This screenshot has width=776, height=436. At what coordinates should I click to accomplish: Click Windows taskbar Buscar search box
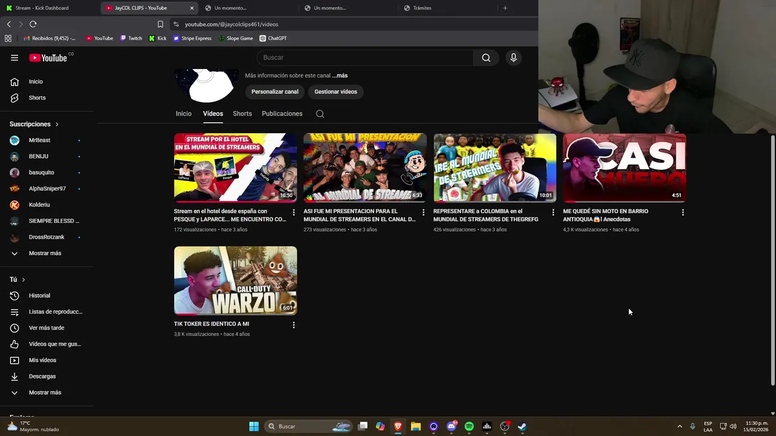(x=309, y=426)
